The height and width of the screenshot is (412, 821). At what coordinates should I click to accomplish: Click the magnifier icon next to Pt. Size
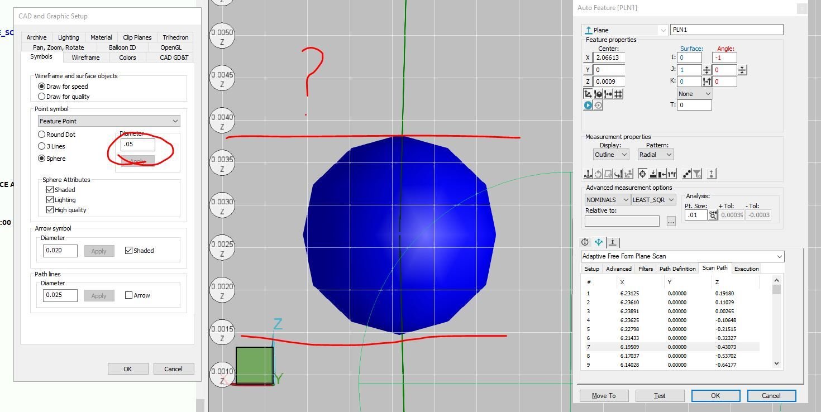713,215
